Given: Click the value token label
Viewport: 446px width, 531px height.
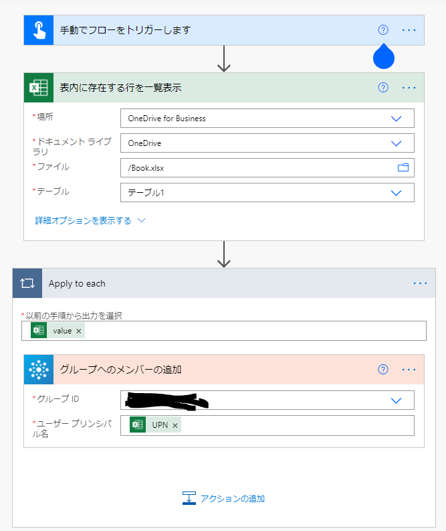Looking at the screenshot, I should 62,331.
